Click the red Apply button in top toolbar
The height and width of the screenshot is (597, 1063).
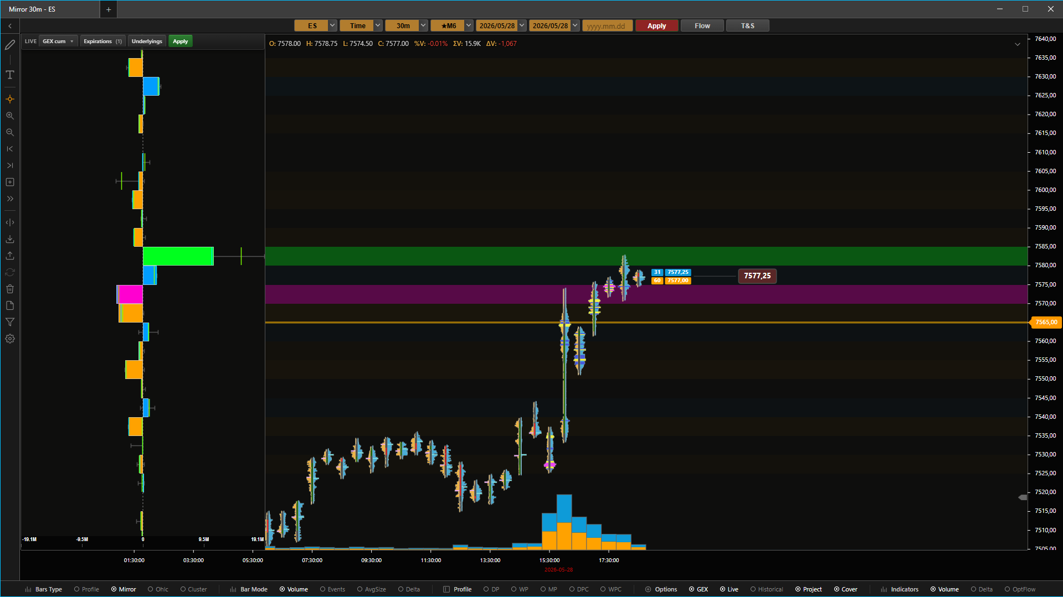[x=656, y=25]
